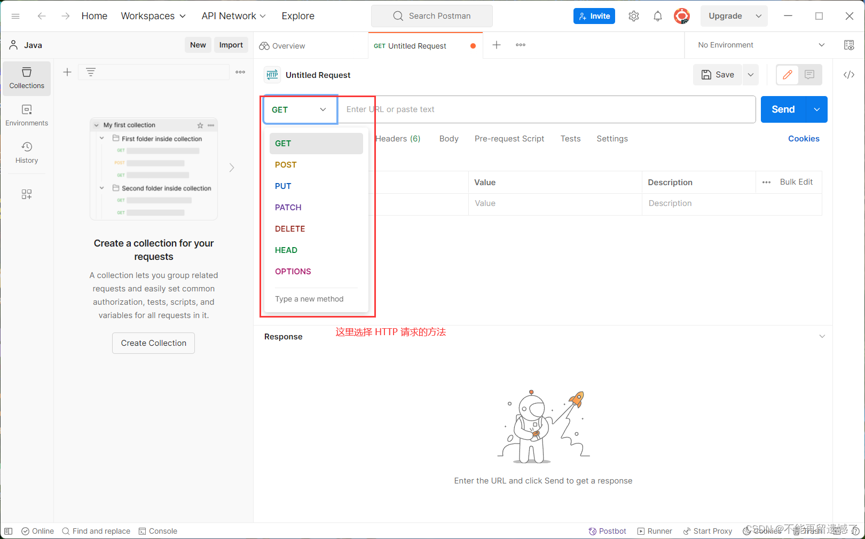Open Find and replace in status bar
This screenshot has width=865, height=539.
96,531
